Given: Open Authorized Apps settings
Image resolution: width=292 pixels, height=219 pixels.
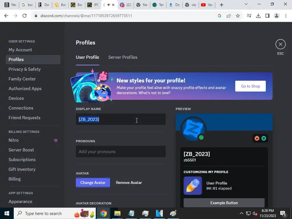Looking at the screenshot, I should coord(33,88).
